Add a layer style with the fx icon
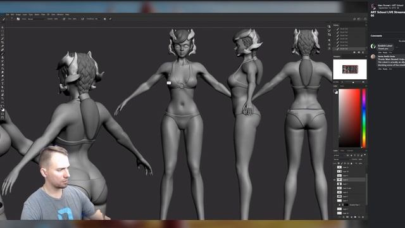 [344, 217]
